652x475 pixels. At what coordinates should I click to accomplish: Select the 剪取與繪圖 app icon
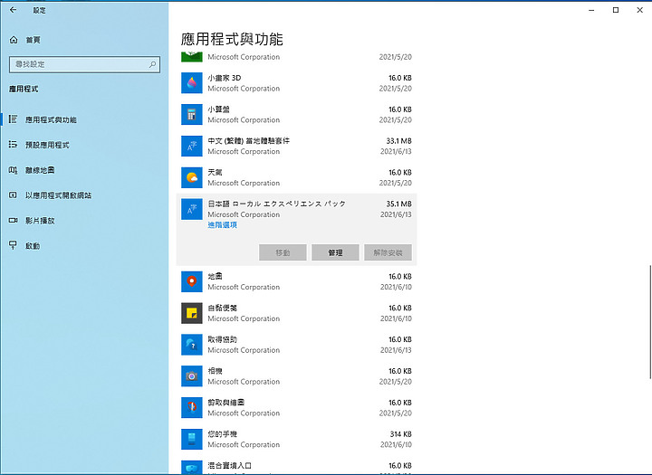click(192, 408)
